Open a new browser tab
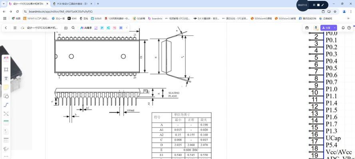Image resolution: width=355 pixels, height=159 pixels. (x=98, y=4)
